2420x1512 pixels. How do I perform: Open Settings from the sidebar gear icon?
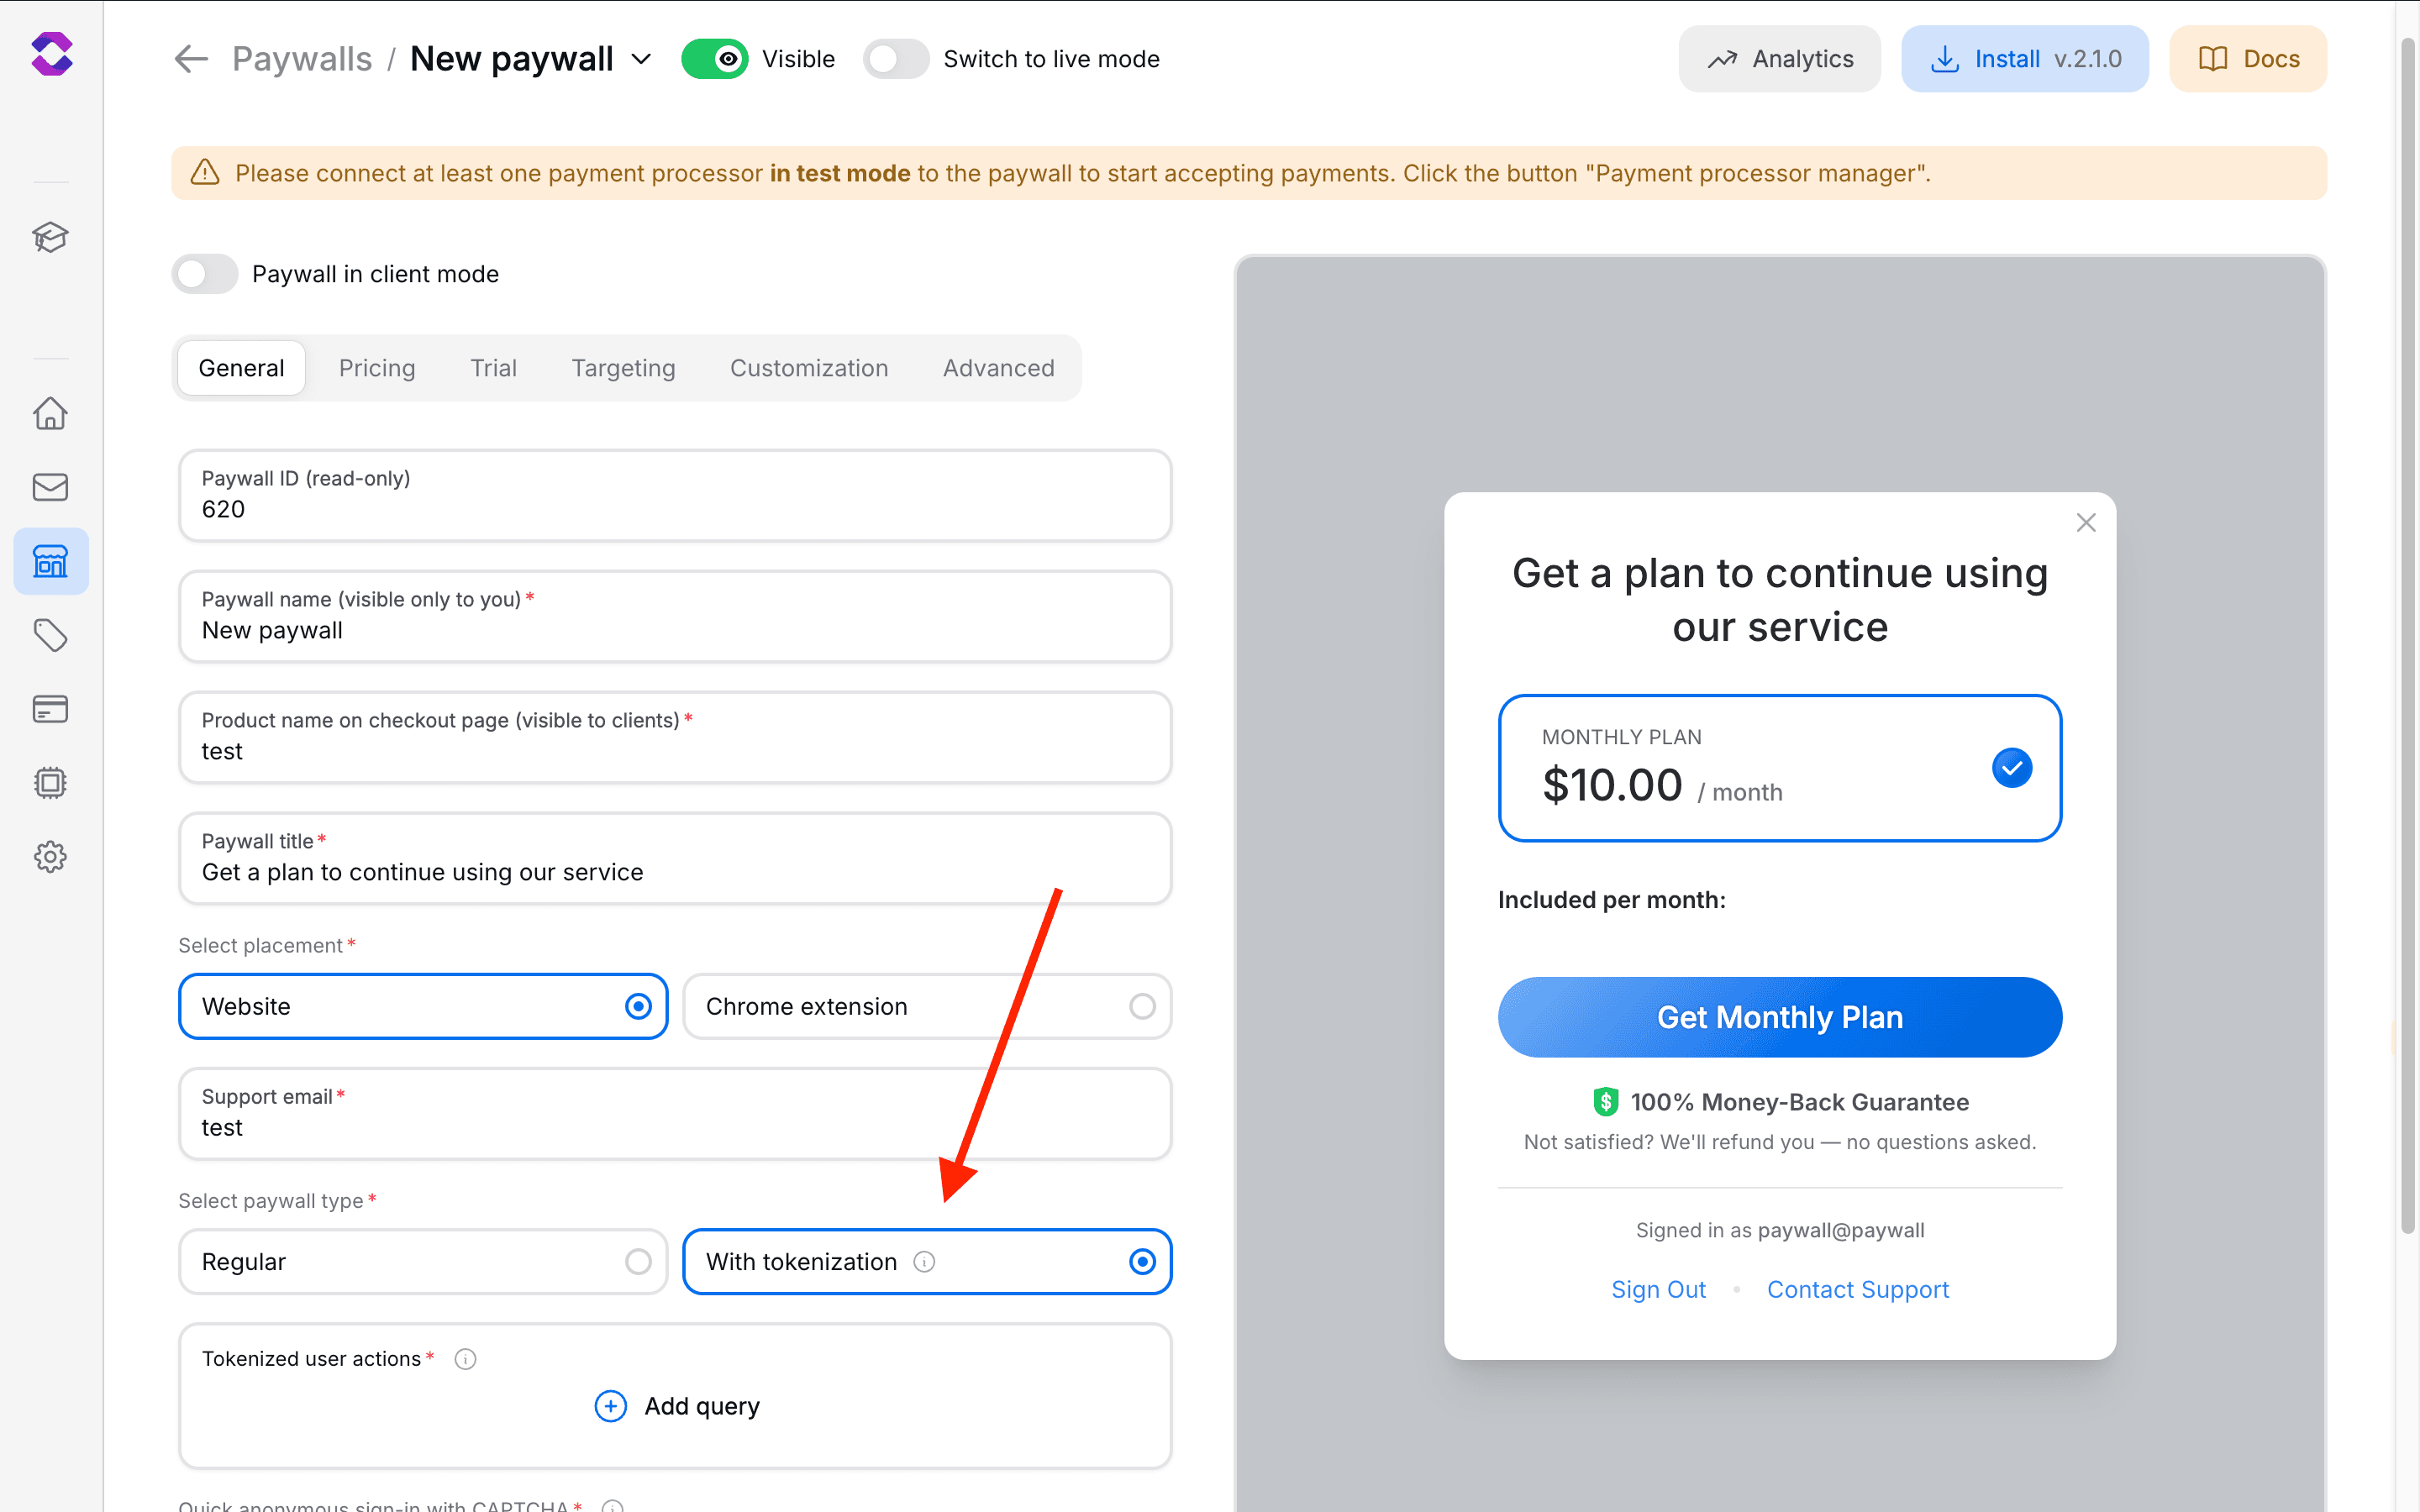50,856
